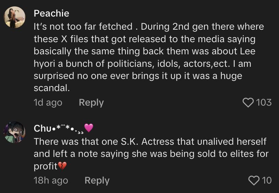Open Peachie's profile picture

[15, 17]
